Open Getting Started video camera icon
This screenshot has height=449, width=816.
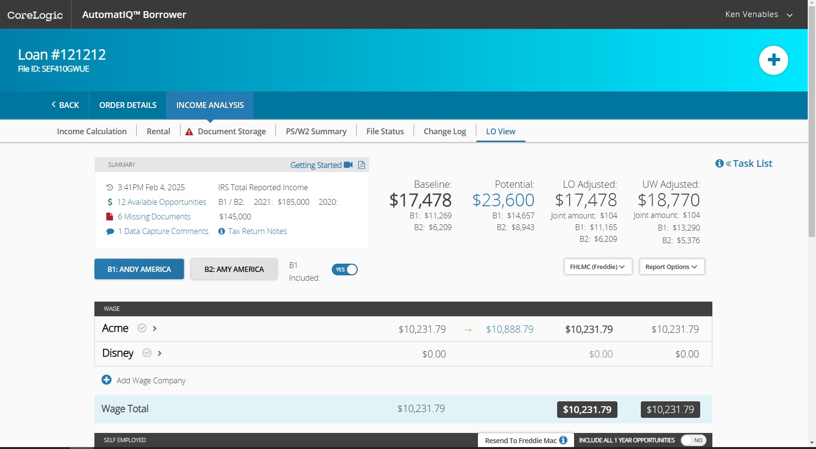pyautogui.click(x=348, y=165)
